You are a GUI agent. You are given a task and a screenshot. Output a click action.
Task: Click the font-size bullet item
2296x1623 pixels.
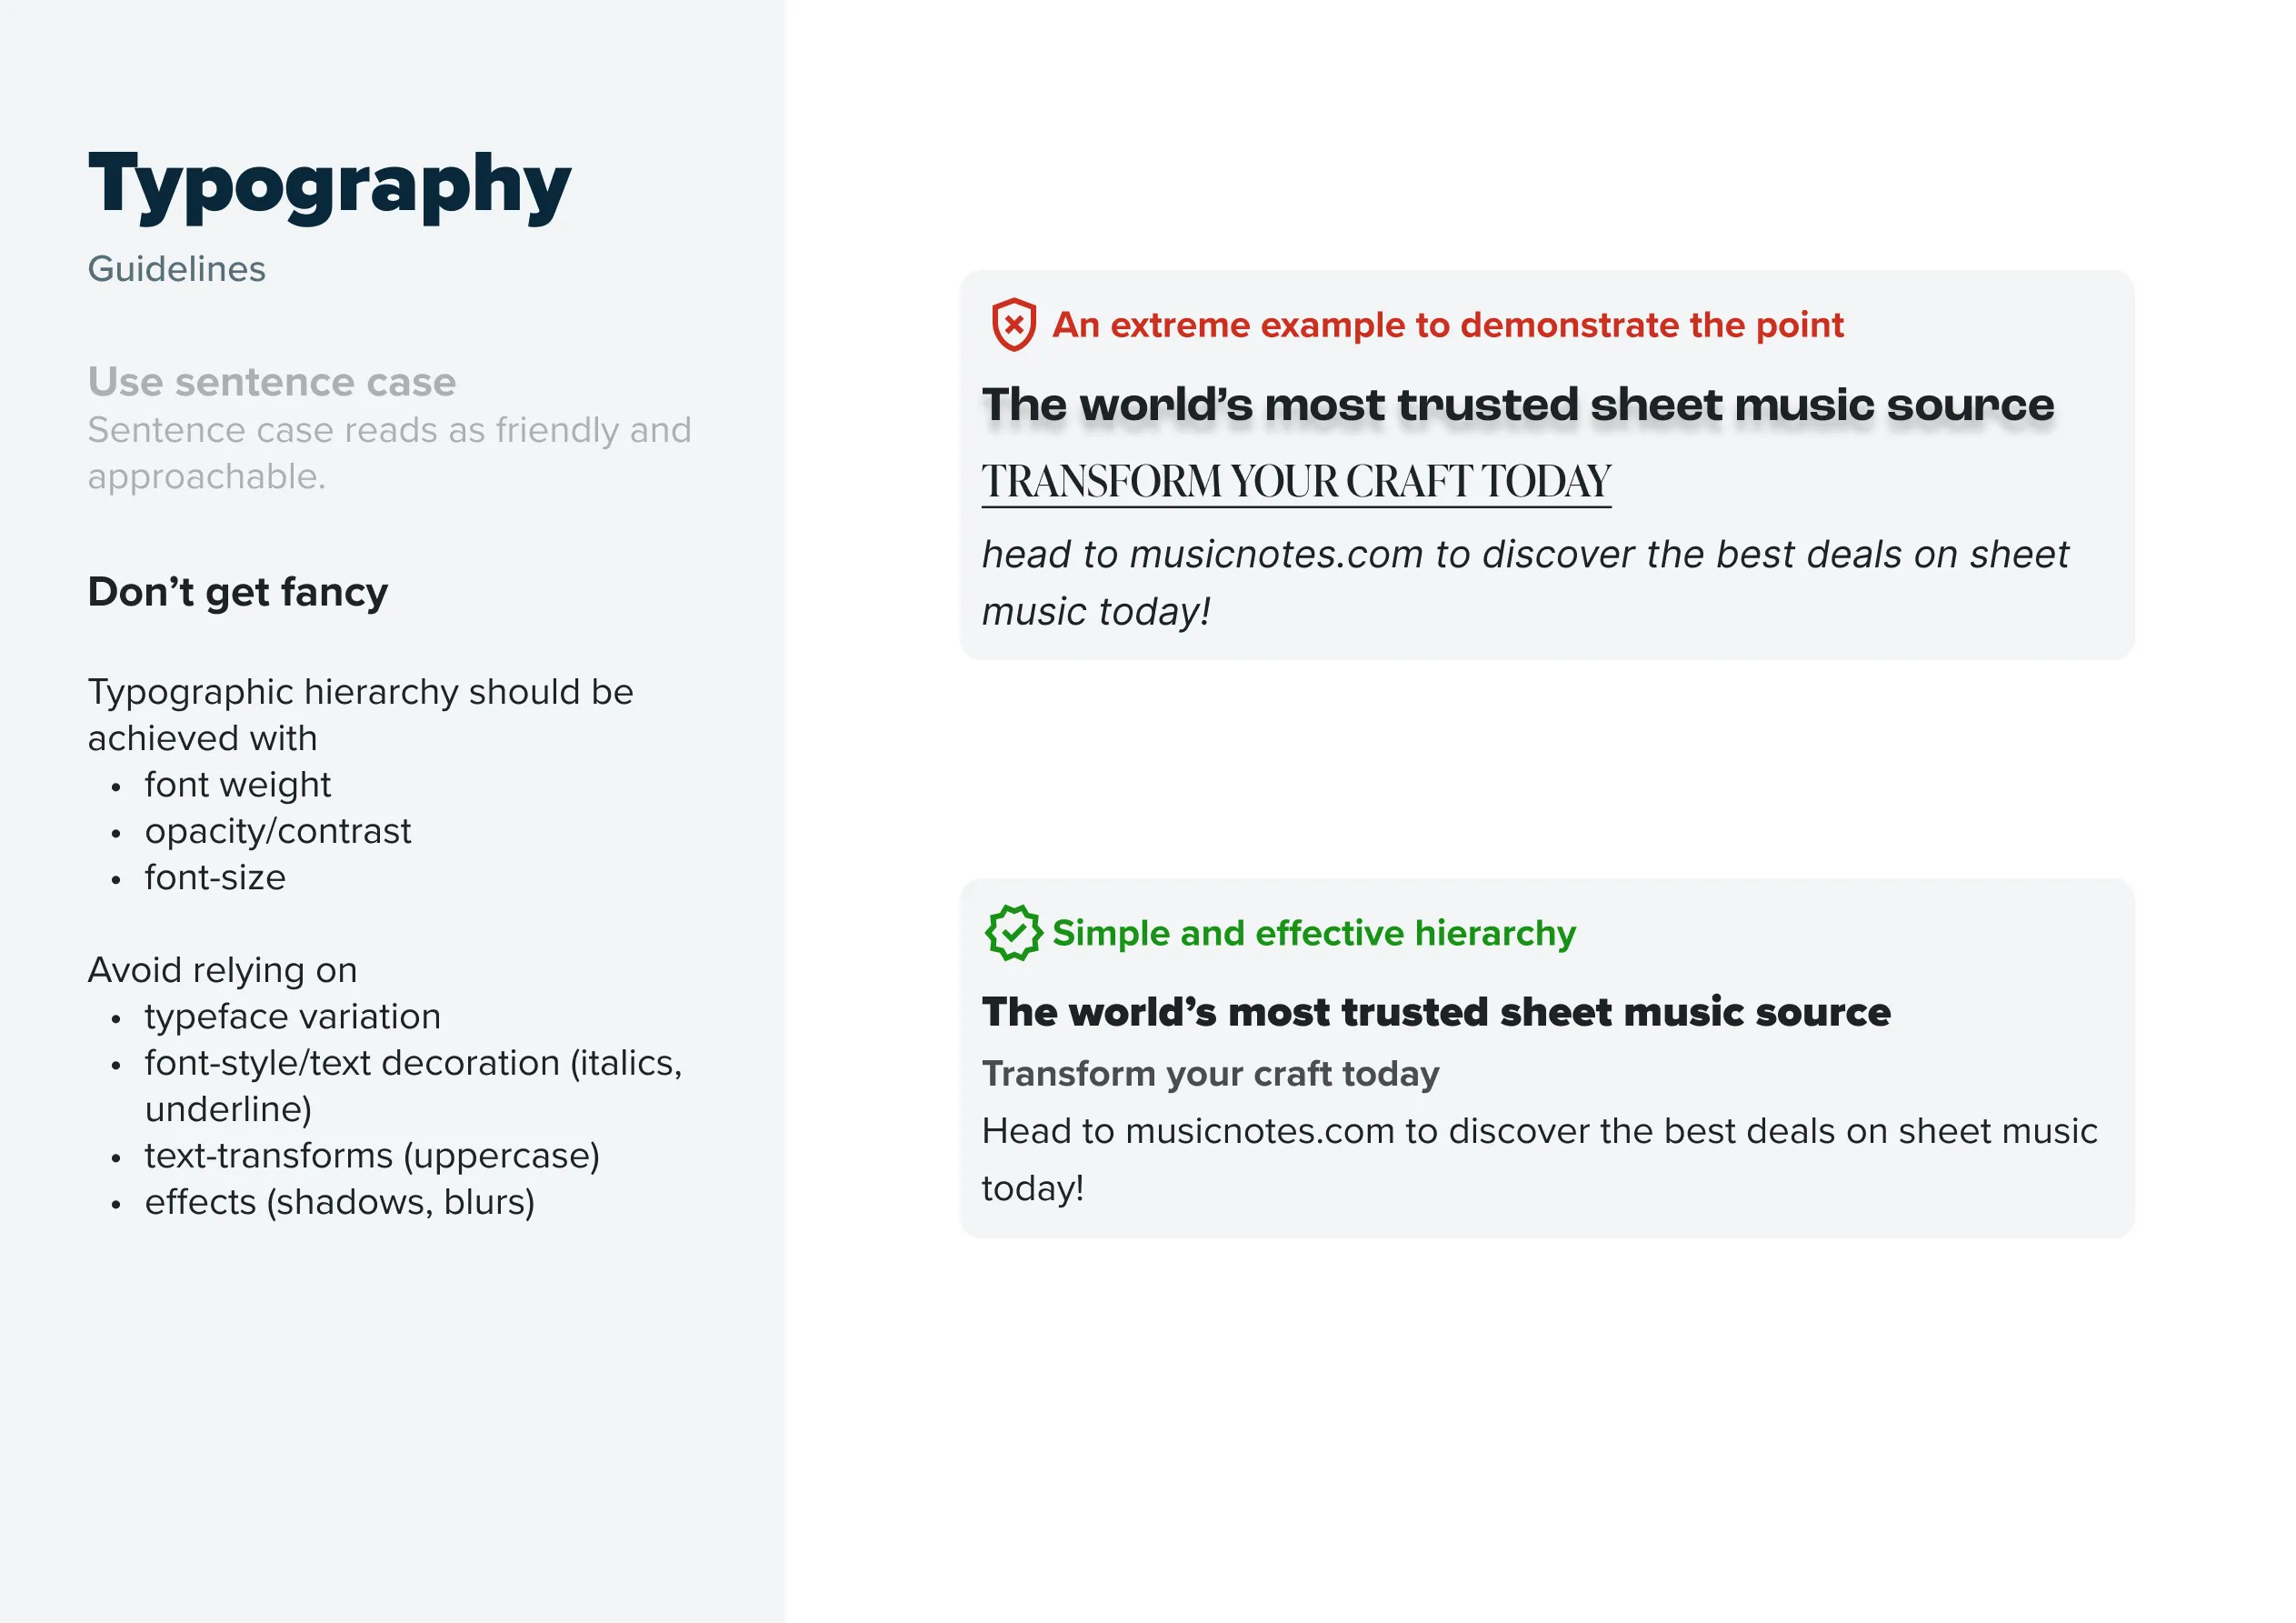pos(215,877)
